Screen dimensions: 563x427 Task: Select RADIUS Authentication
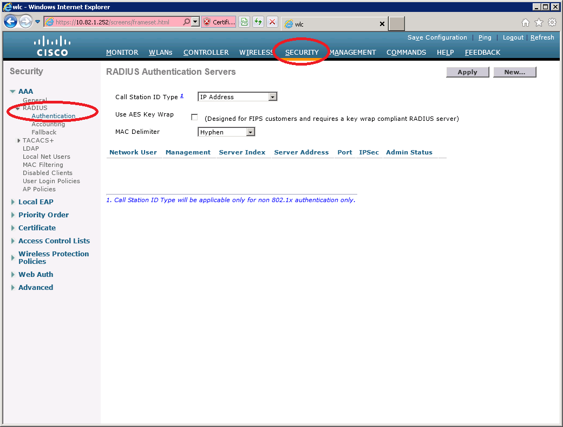pyautogui.click(x=54, y=116)
